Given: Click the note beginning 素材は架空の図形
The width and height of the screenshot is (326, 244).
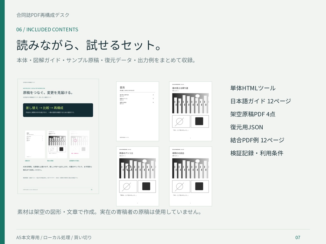Looking at the screenshot, I should 109,212.
